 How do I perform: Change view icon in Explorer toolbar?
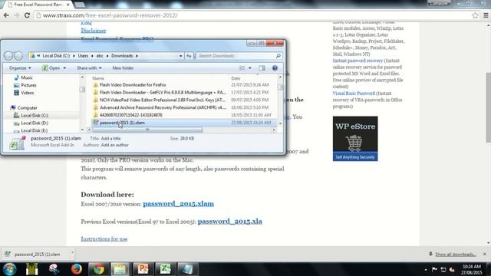coord(242,68)
